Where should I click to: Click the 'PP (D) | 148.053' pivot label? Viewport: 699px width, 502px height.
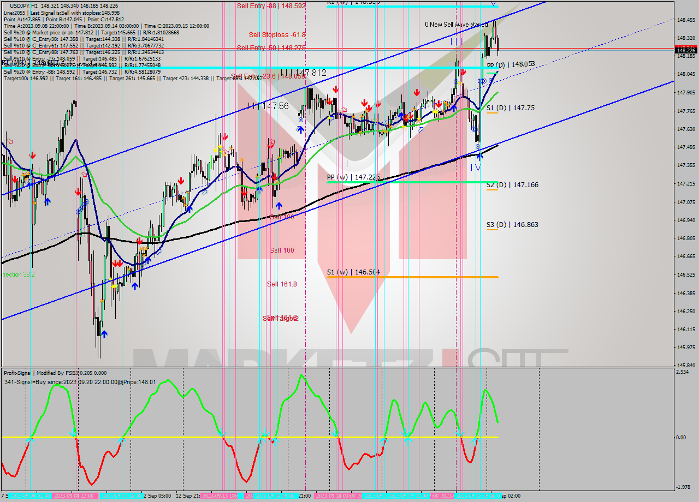pyautogui.click(x=511, y=64)
